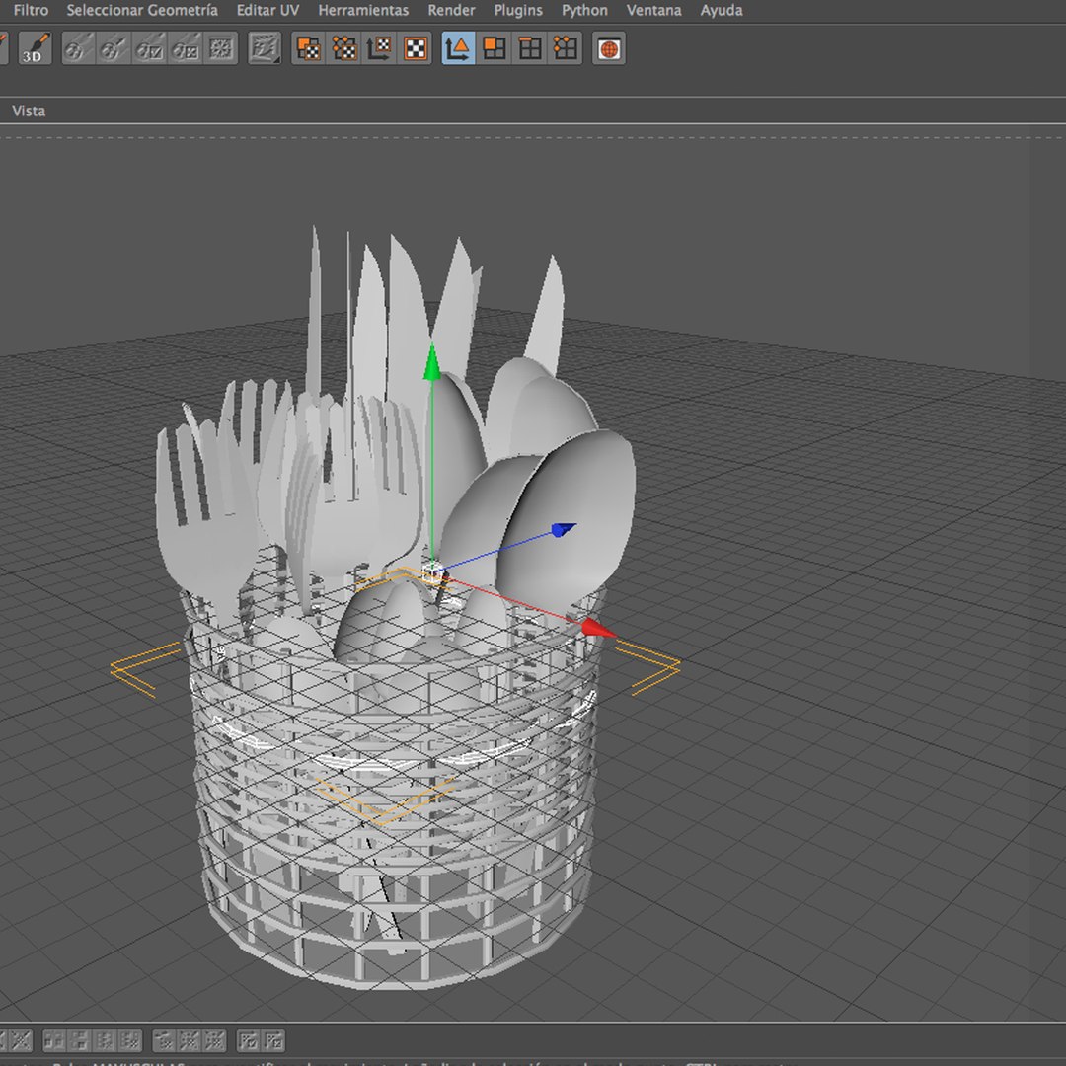Open the Python menu

coord(584,10)
